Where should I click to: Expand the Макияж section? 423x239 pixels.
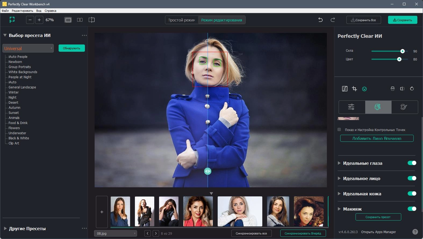(x=339, y=209)
